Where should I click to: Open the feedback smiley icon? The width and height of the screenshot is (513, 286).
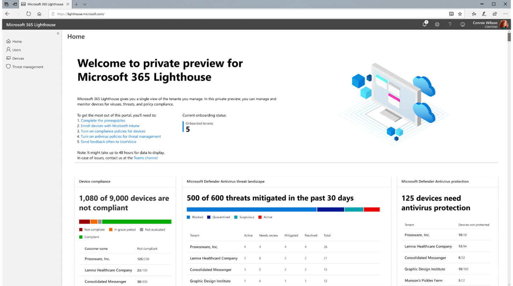463,24
